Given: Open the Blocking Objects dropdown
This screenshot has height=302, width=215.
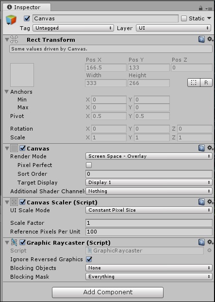Looking at the screenshot, I should pyautogui.click(x=149, y=268).
